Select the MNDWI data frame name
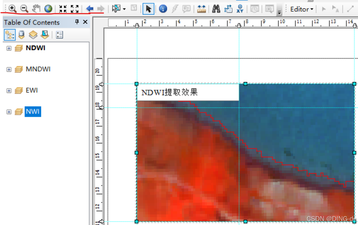The height and width of the screenshot is (225, 358). pyautogui.click(x=38, y=69)
